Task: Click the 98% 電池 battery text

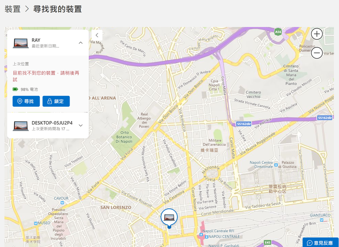Action: click(30, 89)
